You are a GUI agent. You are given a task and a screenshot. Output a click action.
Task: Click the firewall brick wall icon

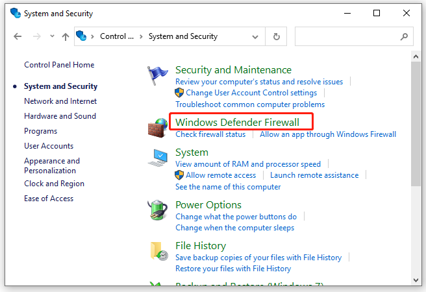[158, 128]
